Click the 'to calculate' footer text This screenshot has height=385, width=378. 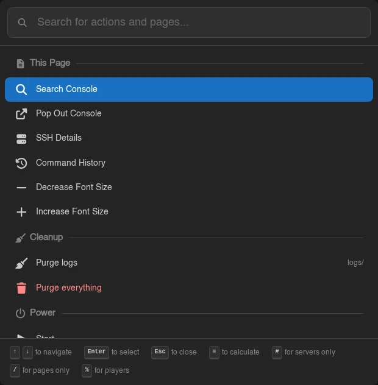click(x=241, y=352)
